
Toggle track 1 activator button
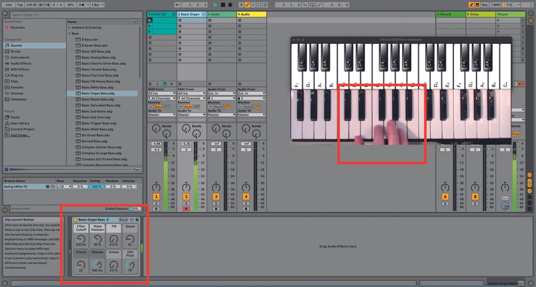156,197
